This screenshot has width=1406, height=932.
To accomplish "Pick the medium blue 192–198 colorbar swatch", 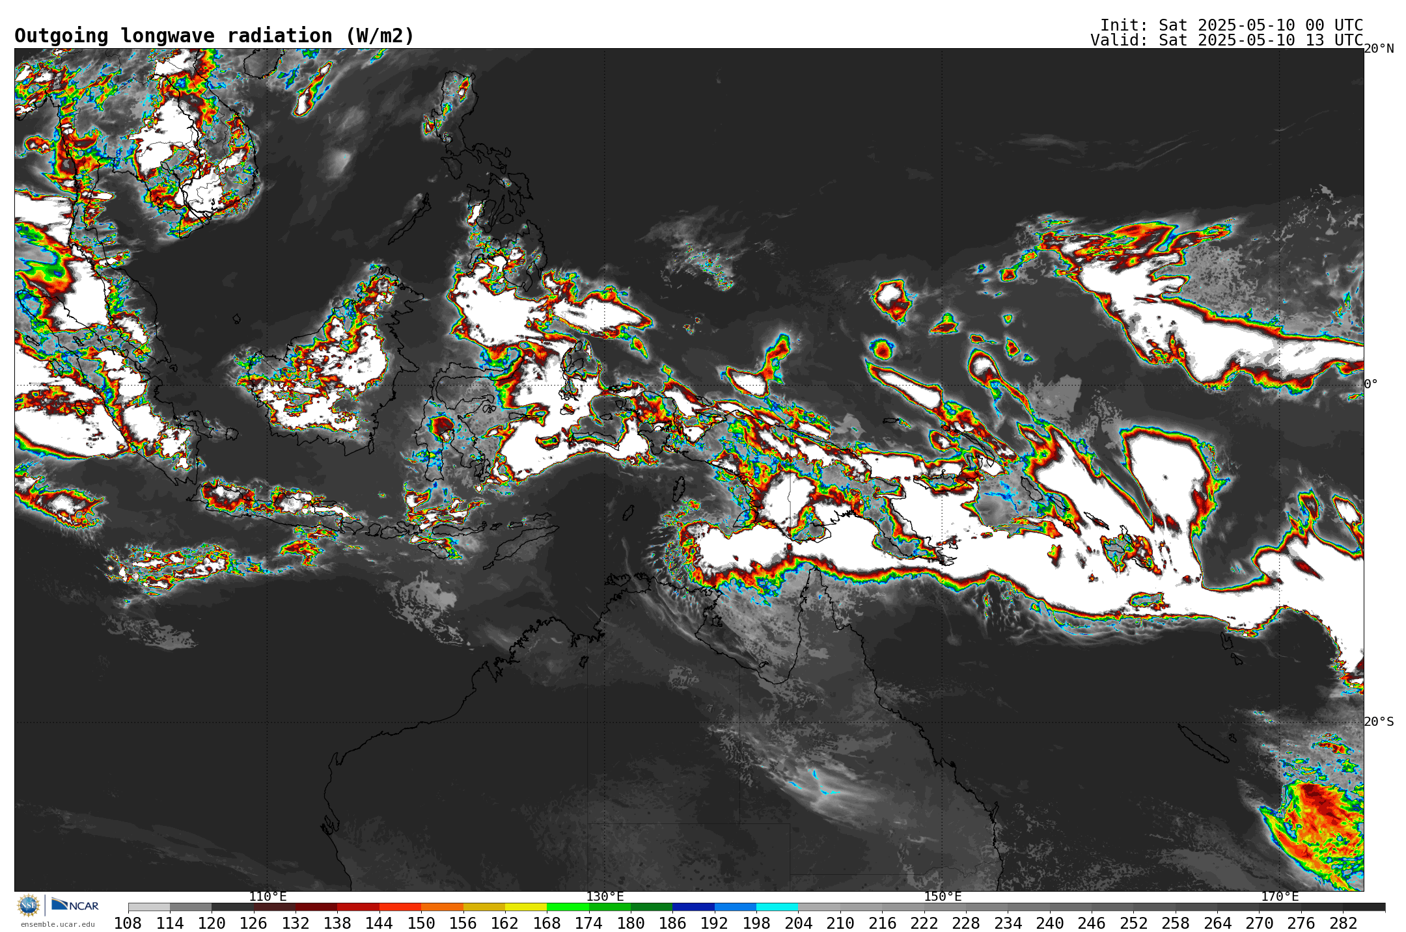I will pyautogui.click(x=736, y=907).
